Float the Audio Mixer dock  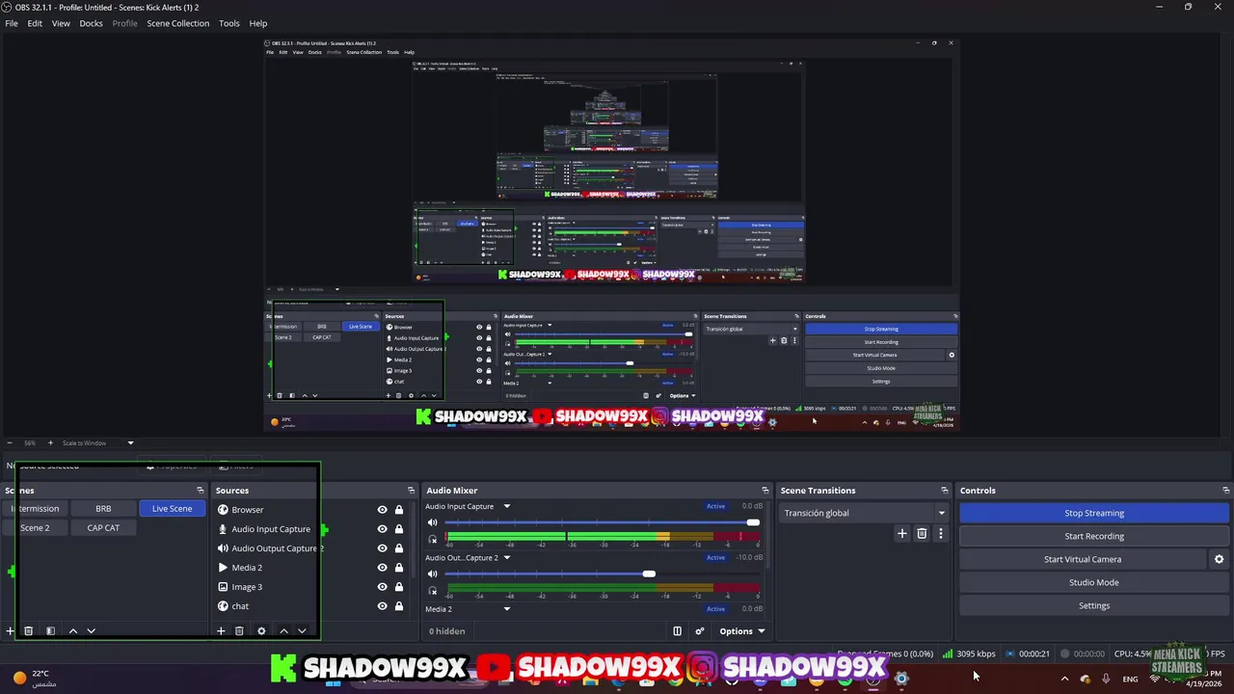click(x=765, y=491)
